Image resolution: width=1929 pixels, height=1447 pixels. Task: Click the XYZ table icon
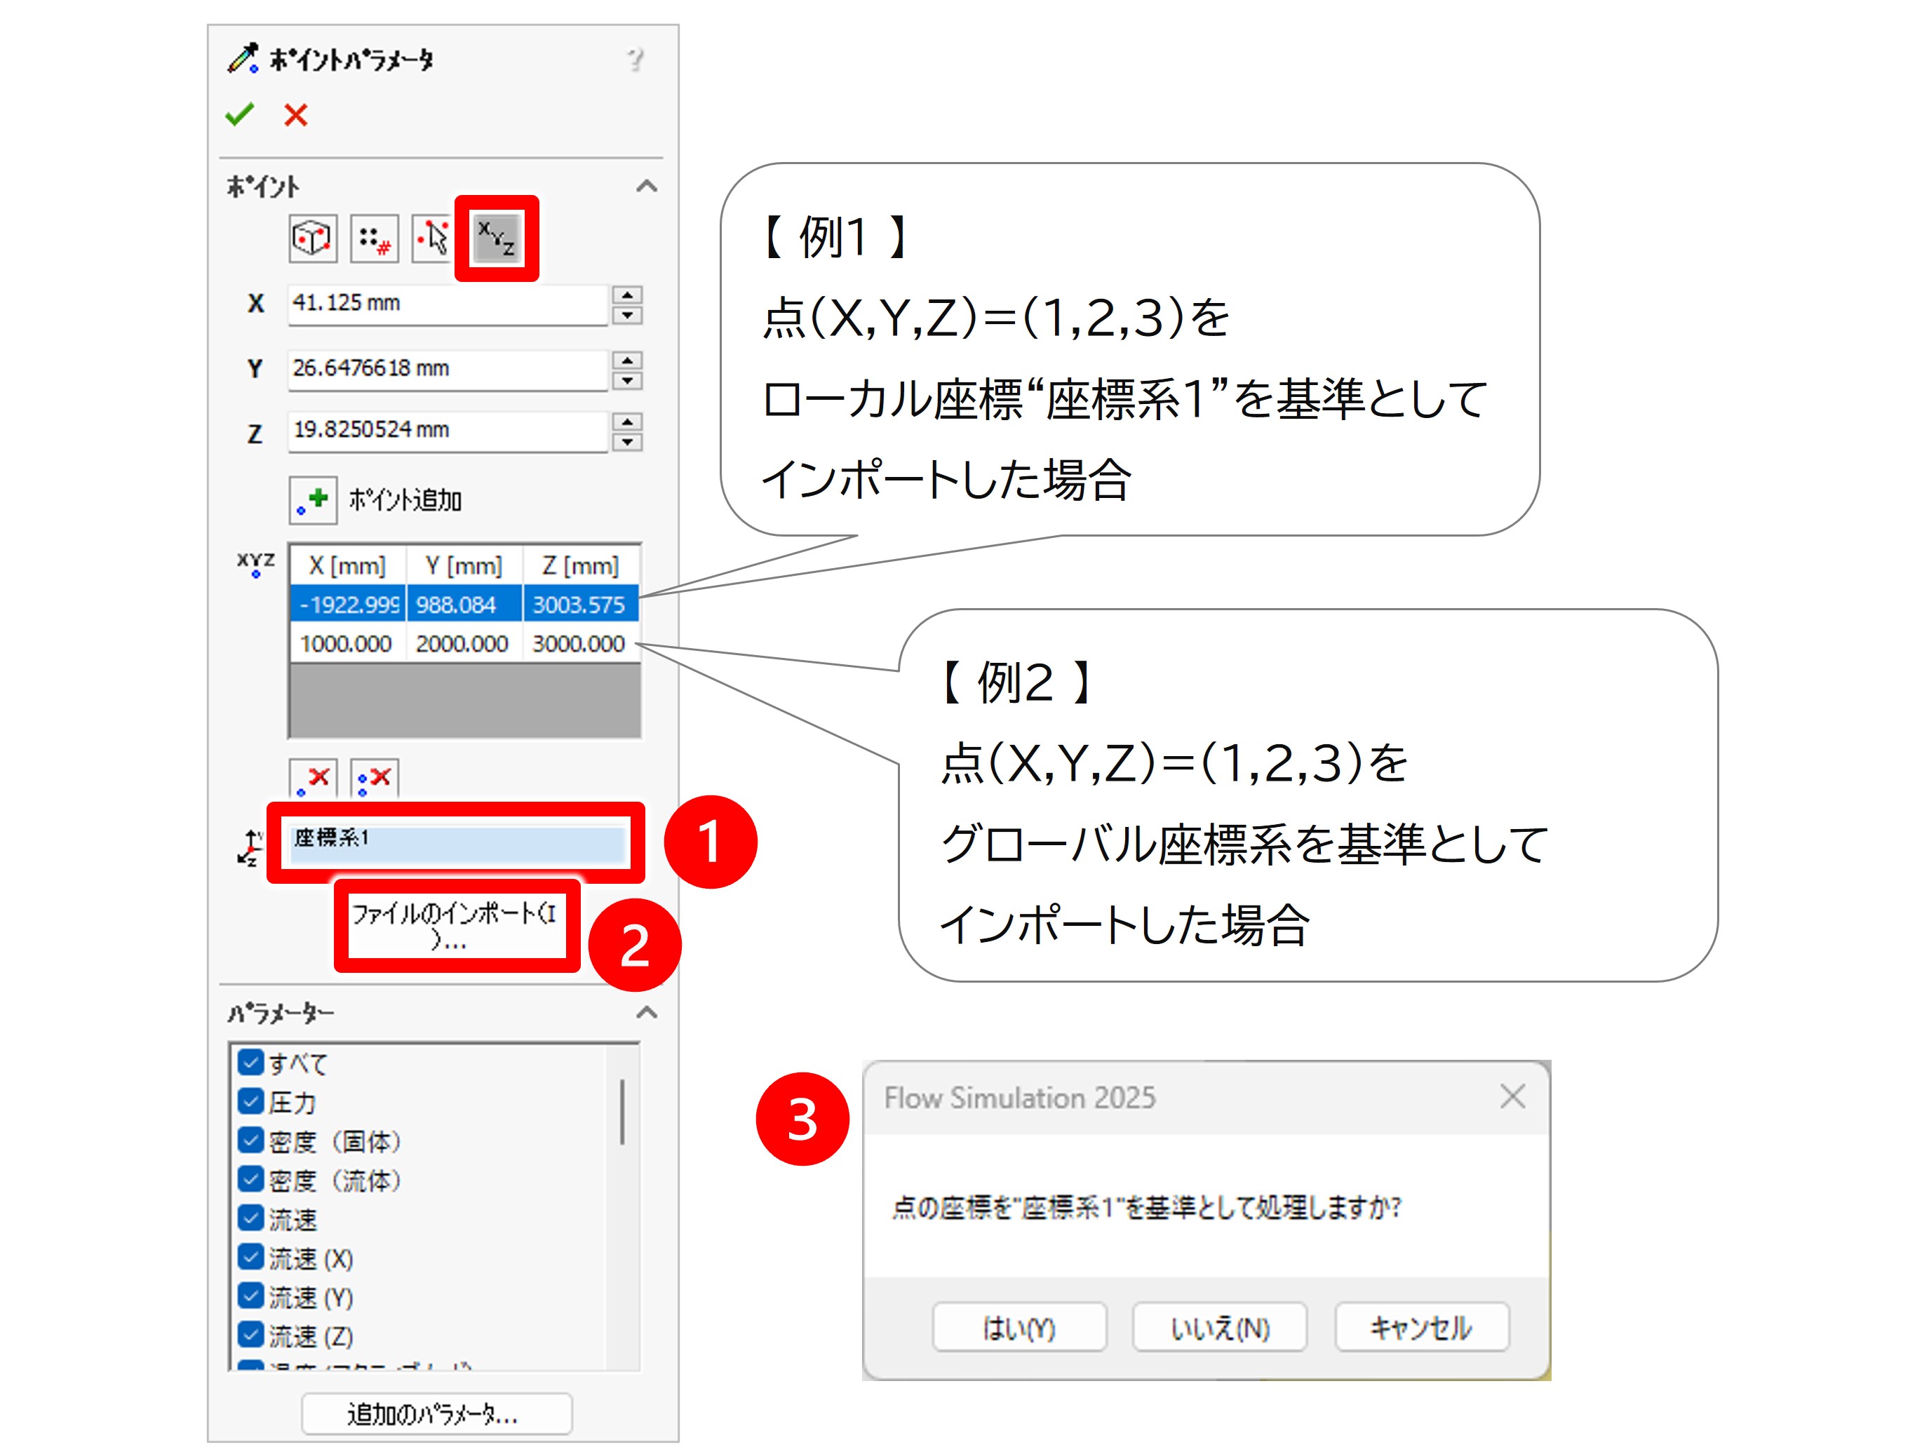(255, 565)
